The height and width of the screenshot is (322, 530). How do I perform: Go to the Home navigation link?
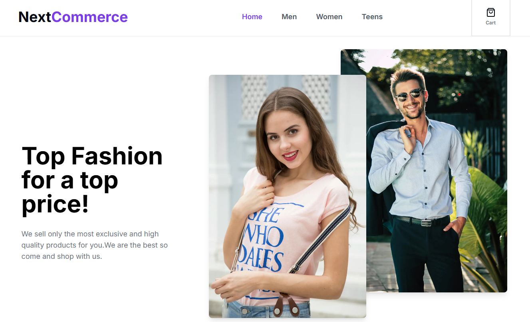point(252,17)
